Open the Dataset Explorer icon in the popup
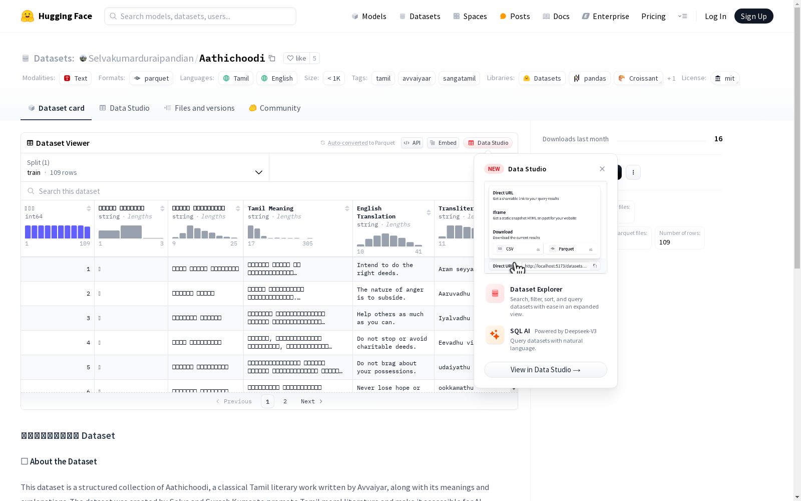 pos(495,294)
